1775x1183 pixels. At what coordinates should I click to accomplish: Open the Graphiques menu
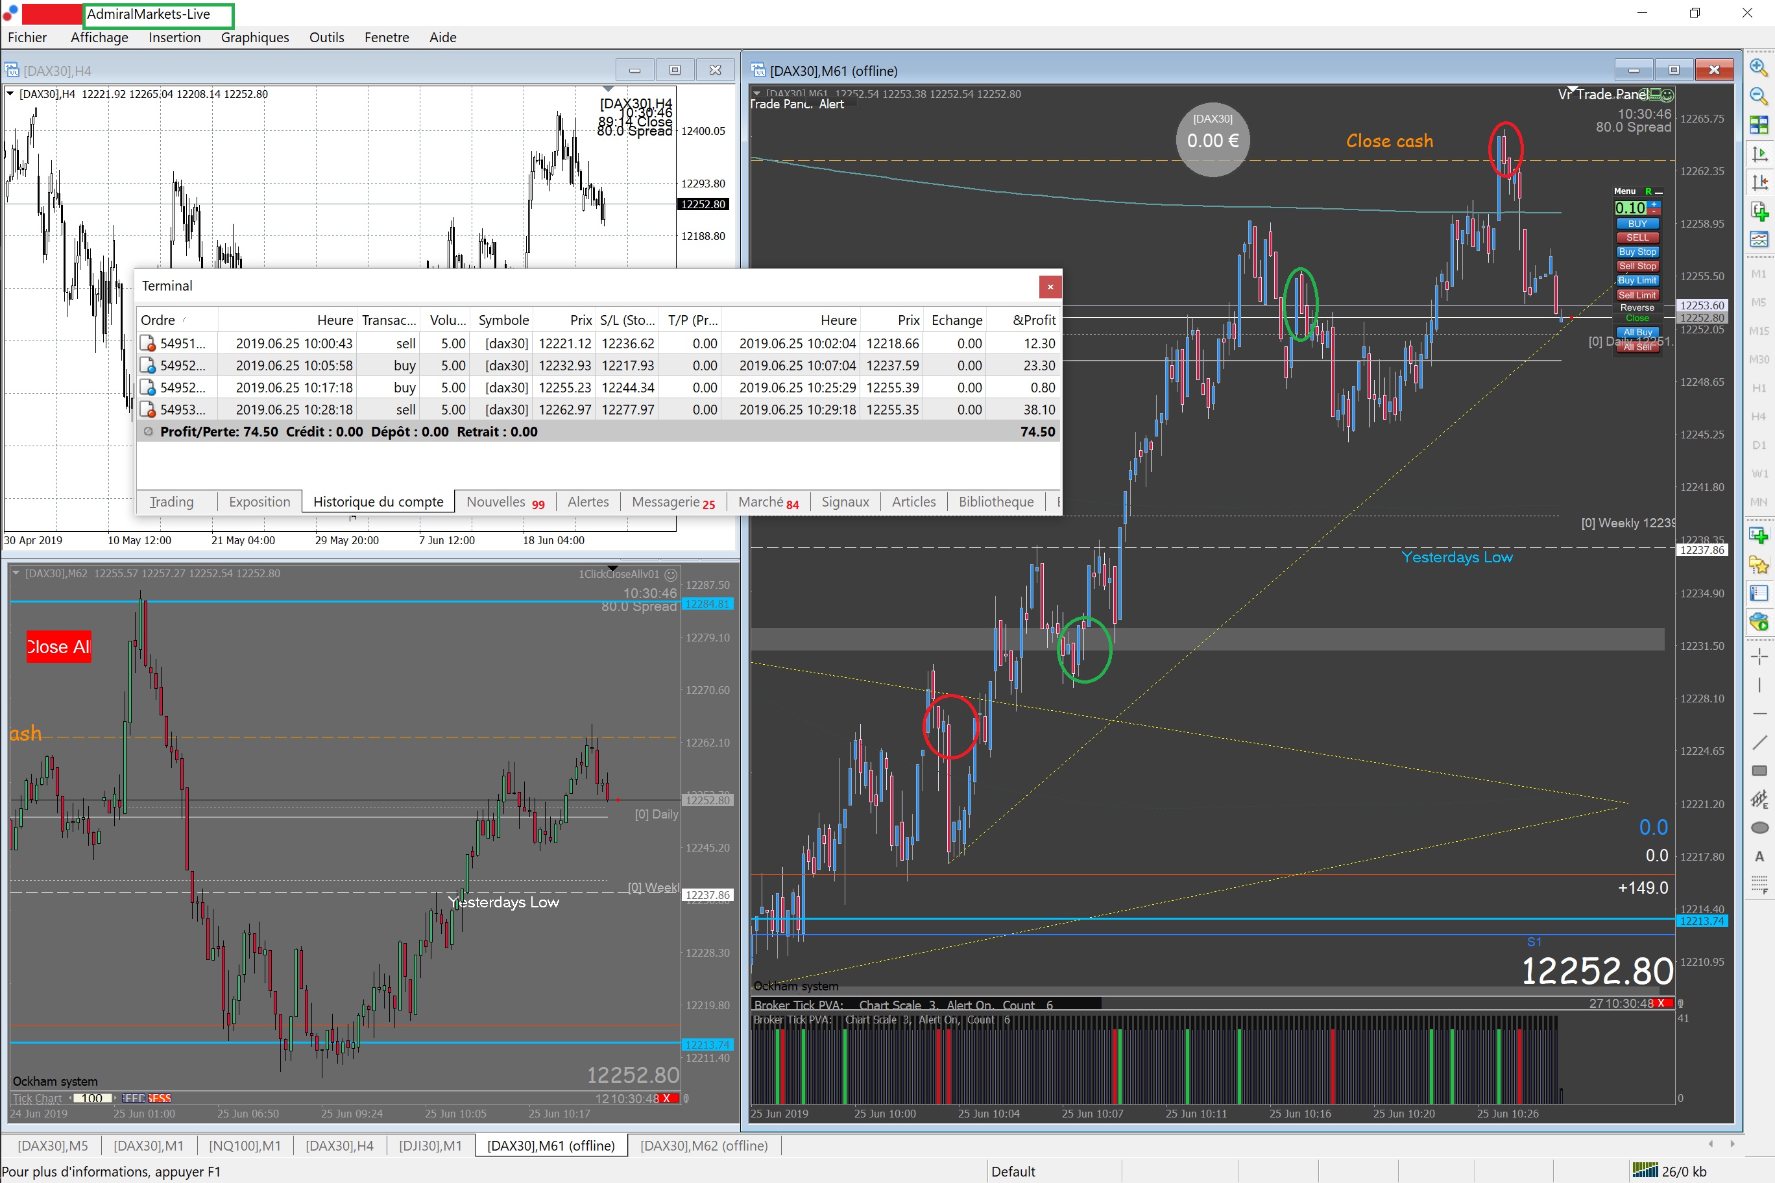pos(254,37)
